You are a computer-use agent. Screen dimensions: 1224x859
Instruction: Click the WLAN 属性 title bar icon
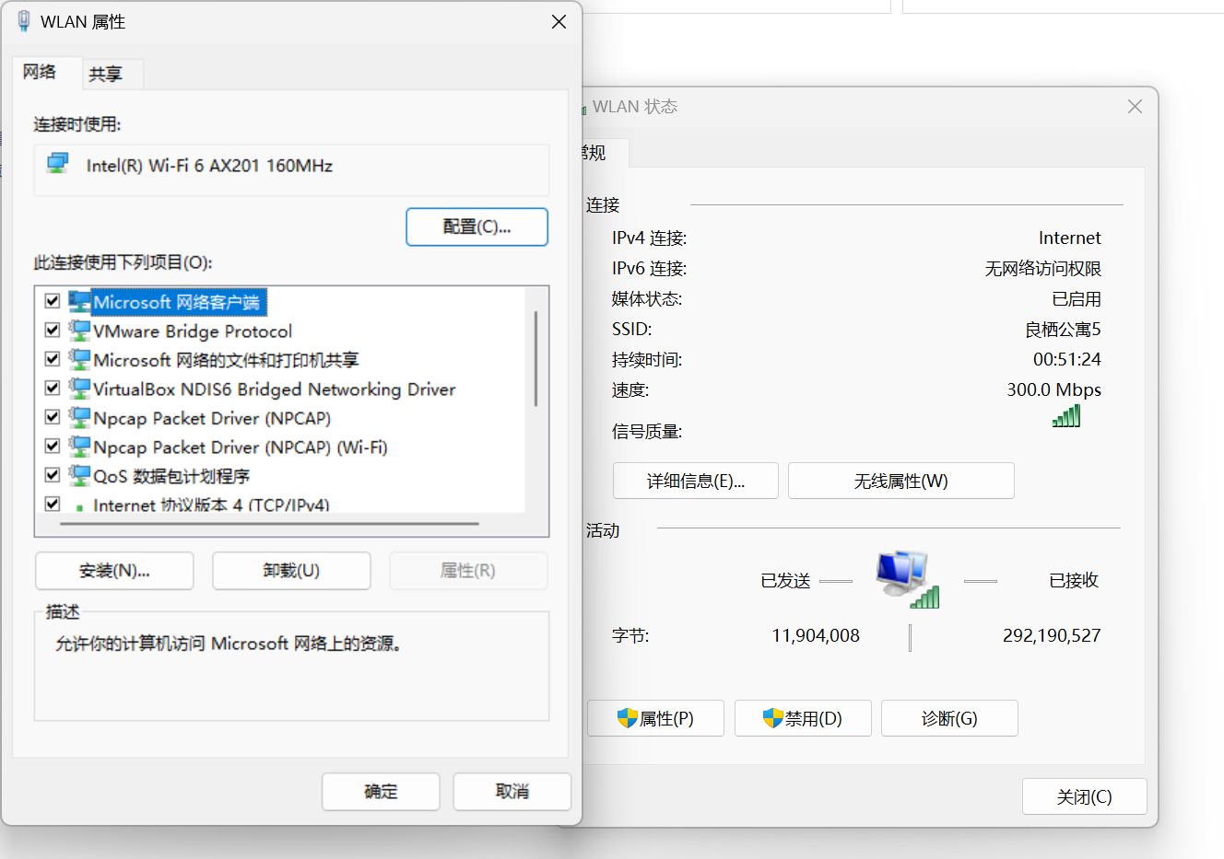point(24,21)
